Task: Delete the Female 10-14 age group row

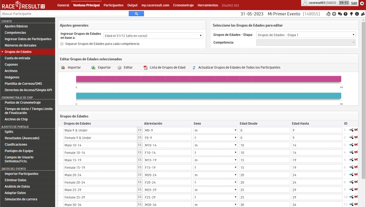Action: (356, 152)
